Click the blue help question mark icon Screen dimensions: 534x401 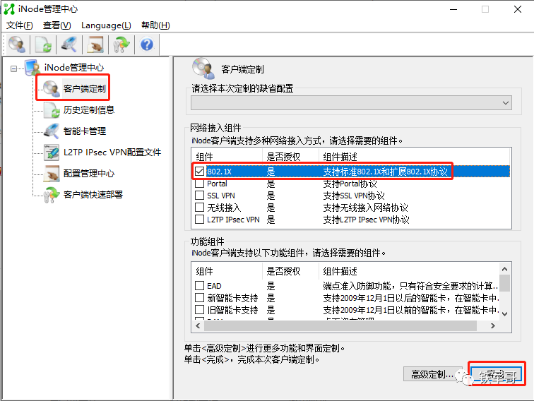click(x=147, y=44)
